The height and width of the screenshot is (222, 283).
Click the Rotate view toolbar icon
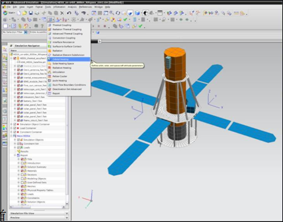click(117, 13)
